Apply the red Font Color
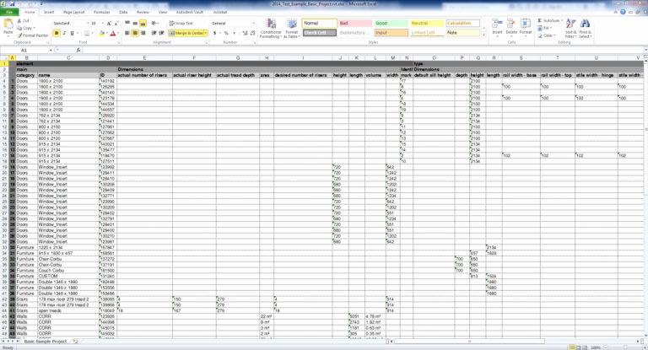Viewport: 648px width, 350px height. tap(113, 33)
